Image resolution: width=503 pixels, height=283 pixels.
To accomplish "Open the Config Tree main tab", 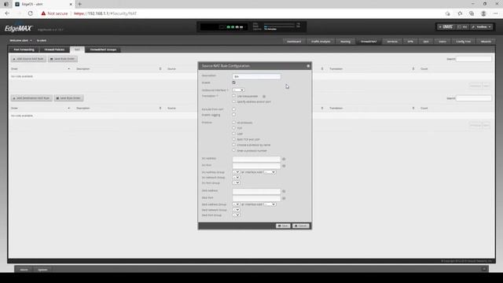I will (x=464, y=42).
